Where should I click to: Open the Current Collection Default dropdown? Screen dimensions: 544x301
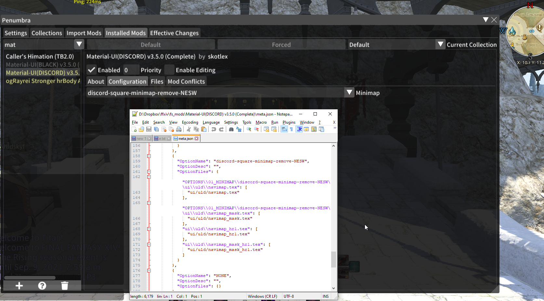[x=441, y=44]
